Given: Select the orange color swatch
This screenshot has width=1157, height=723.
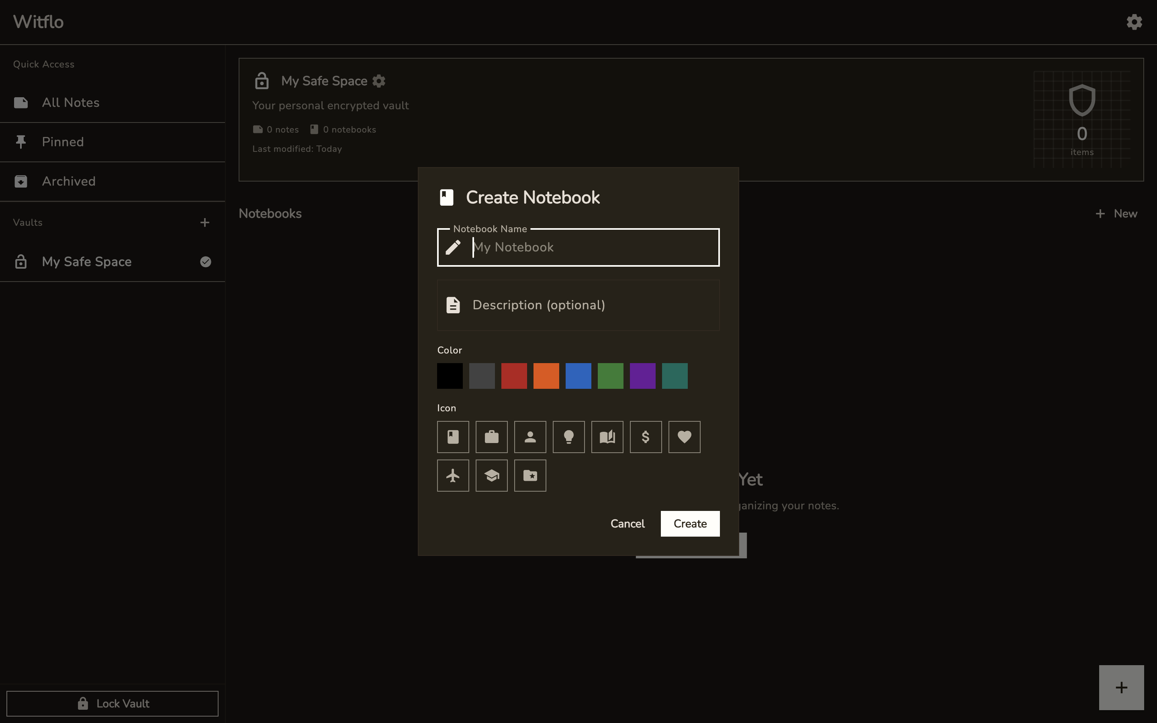Looking at the screenshot, I should pos(546,376).
